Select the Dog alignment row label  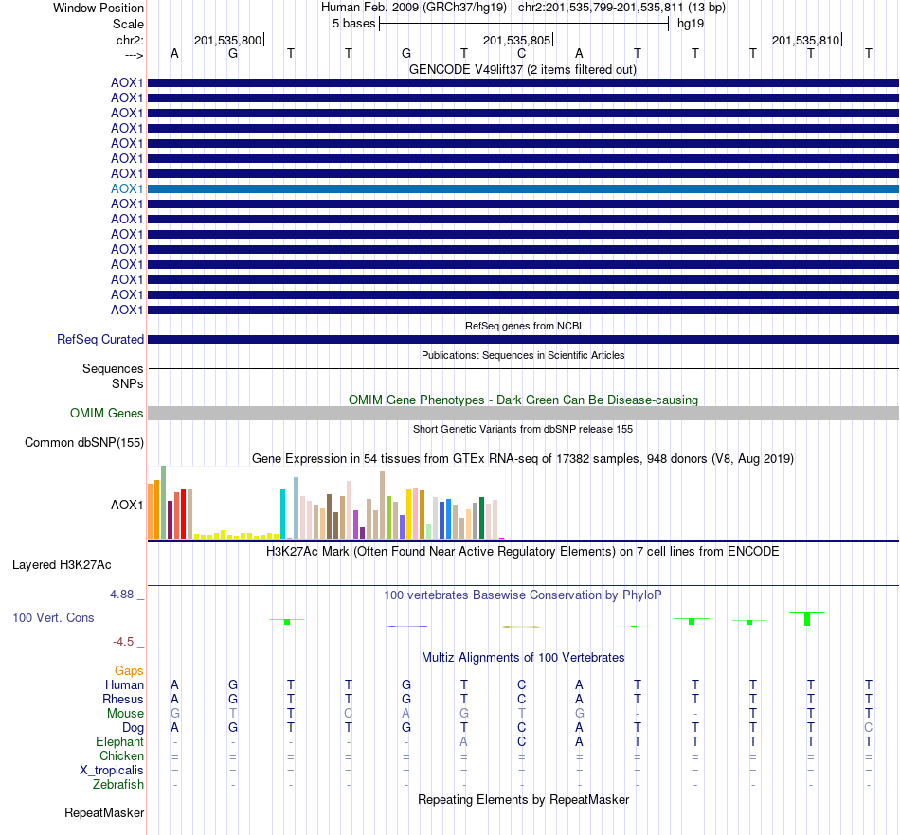click(x=133, y=728)
